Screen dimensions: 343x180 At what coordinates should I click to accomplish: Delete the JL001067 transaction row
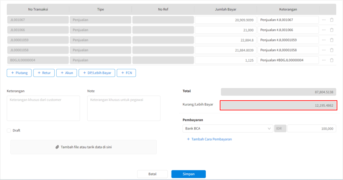(x=332, y=20)
